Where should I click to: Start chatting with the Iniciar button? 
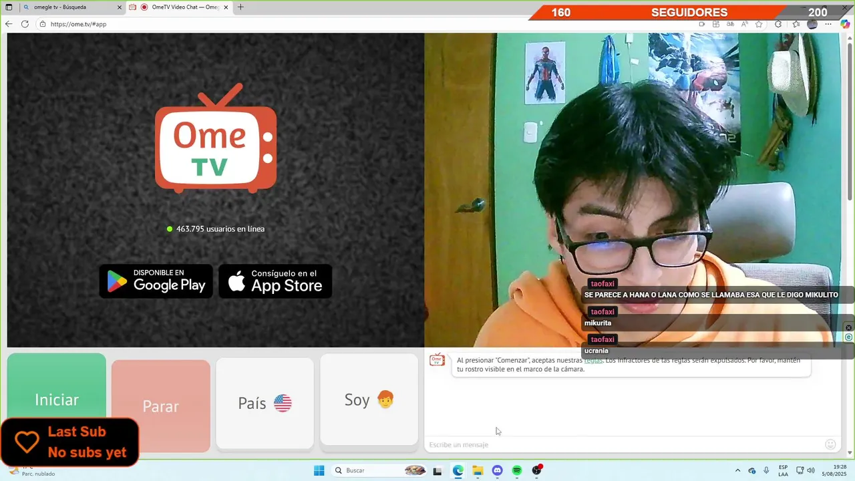click(57, 399)
